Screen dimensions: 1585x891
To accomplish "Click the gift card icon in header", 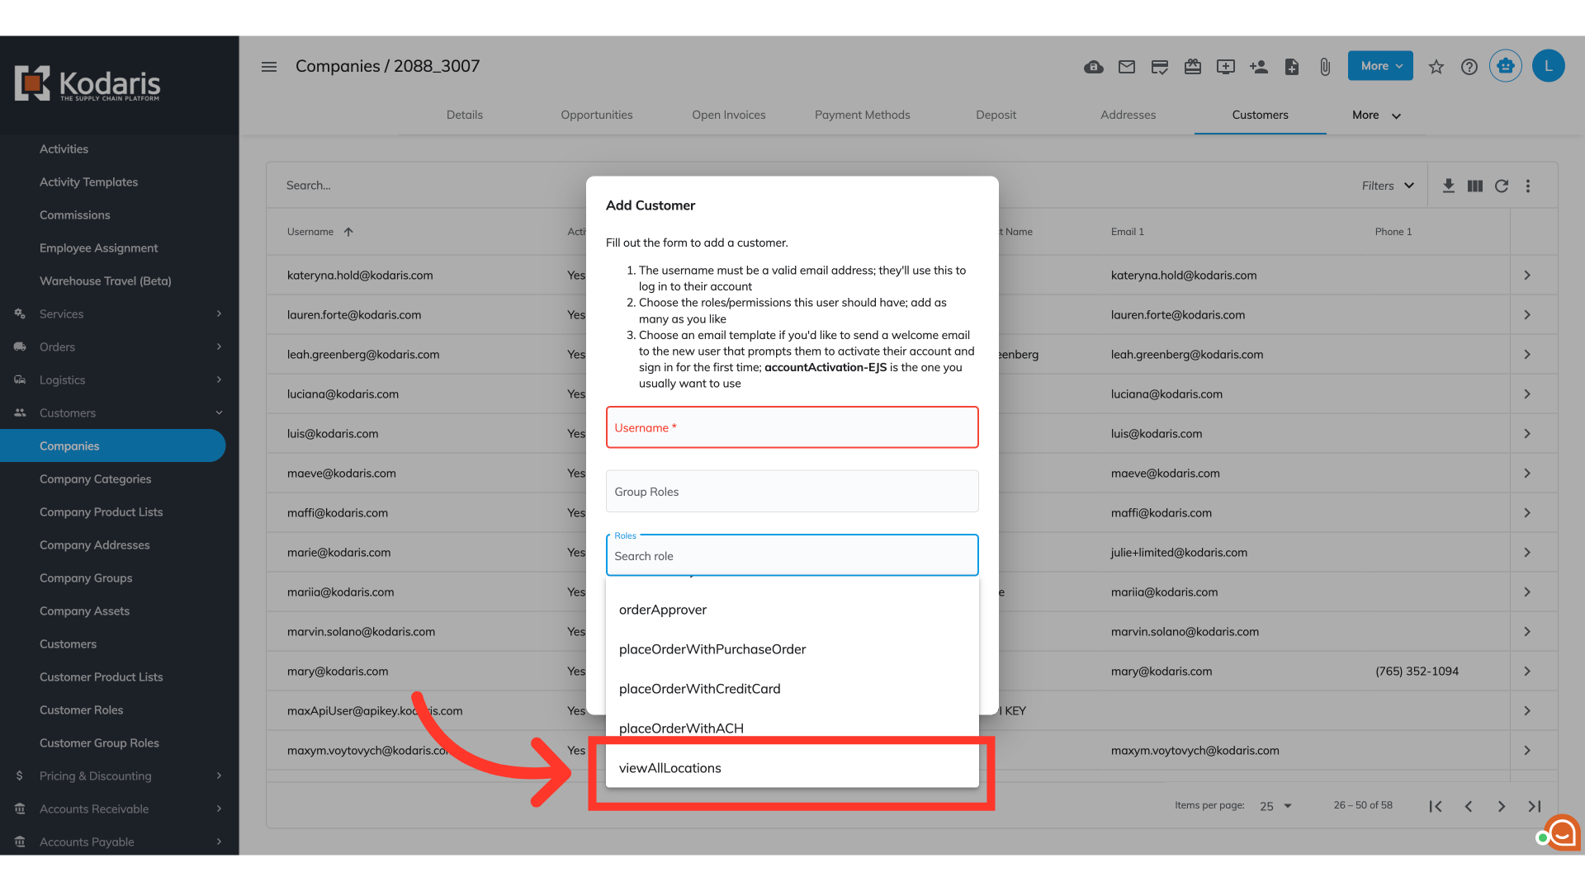I will click(x=1192, y=67).
